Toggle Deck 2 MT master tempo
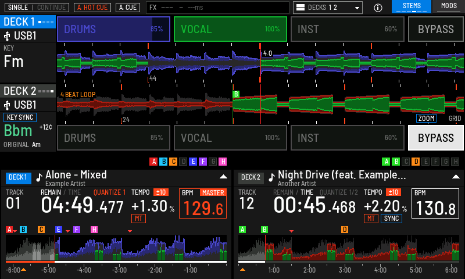Image resolution: width=465 pixels, height=279 pixels. tap(371, 219)
